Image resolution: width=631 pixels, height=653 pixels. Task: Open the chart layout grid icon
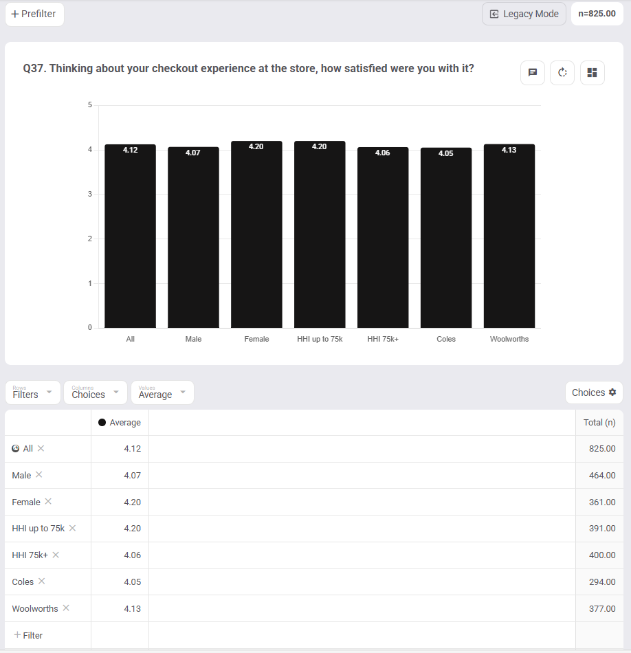(x=593, y=72)
